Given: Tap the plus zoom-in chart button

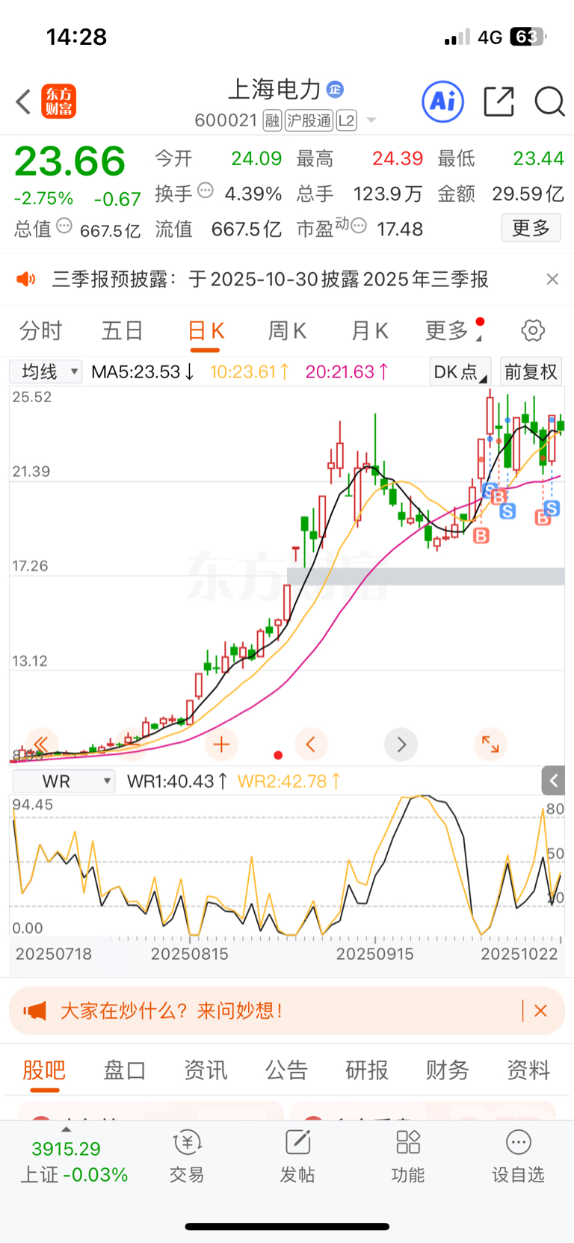Looking at the screenshot, I should (221, 744).
